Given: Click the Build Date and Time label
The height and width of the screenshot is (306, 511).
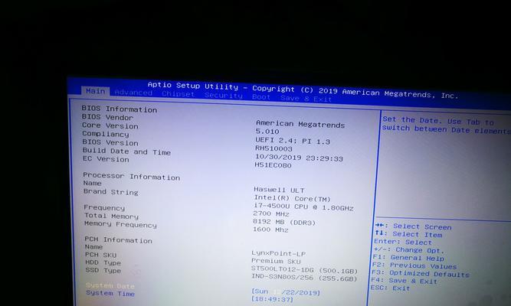Looking at the screenshot, I should 126,151.
